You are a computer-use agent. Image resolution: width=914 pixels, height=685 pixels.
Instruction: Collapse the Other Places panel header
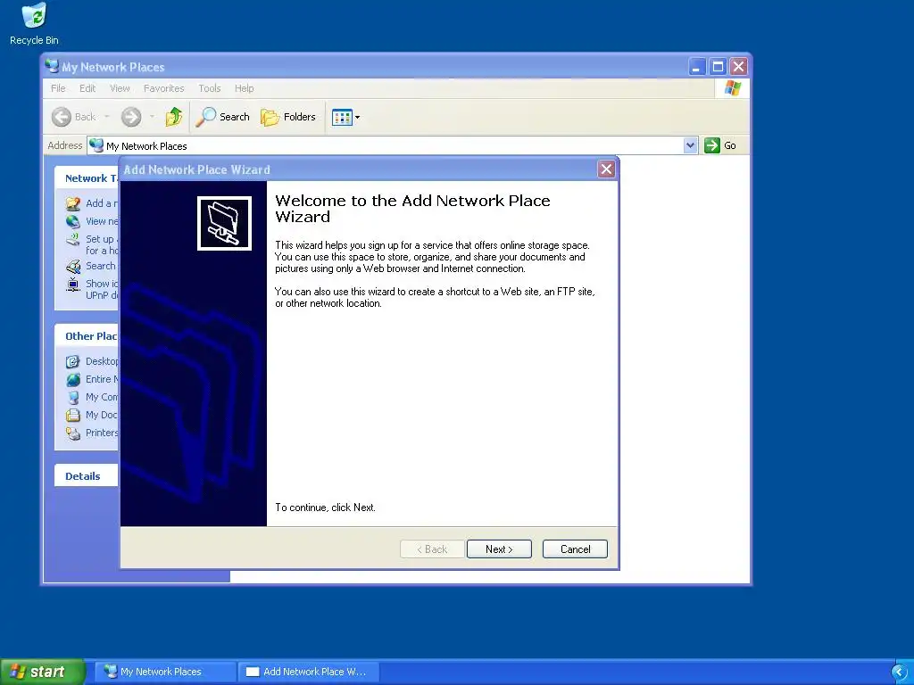click(87, 336)
